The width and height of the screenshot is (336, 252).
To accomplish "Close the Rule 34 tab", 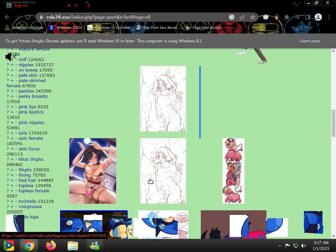I will coord(76,6).
